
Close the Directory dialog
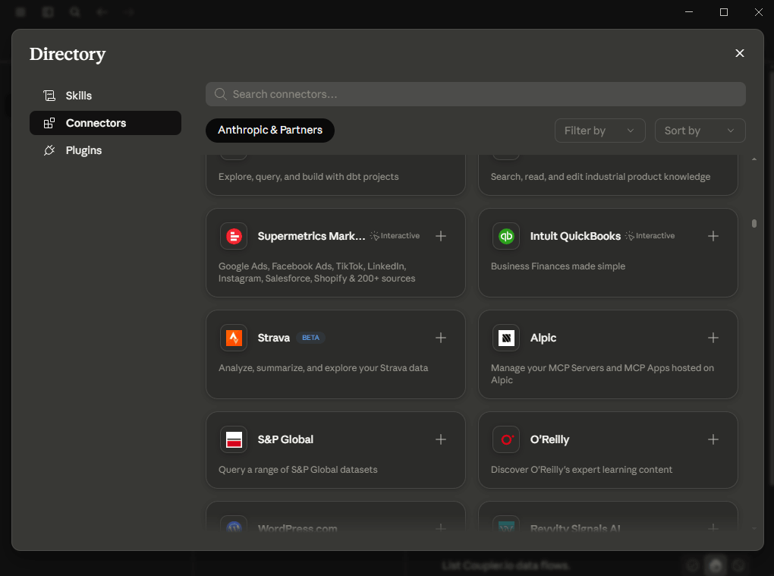739,53
